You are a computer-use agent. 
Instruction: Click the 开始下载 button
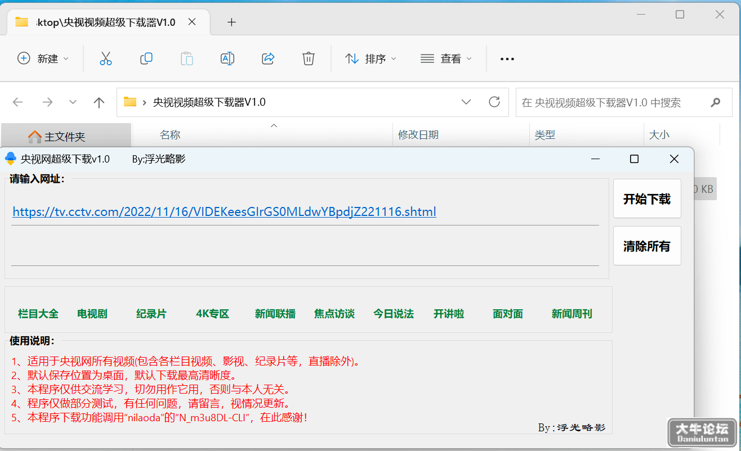(x=647, y=199)
